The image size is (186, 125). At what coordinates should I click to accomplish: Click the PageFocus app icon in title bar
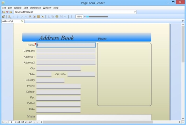pos(3,3)
